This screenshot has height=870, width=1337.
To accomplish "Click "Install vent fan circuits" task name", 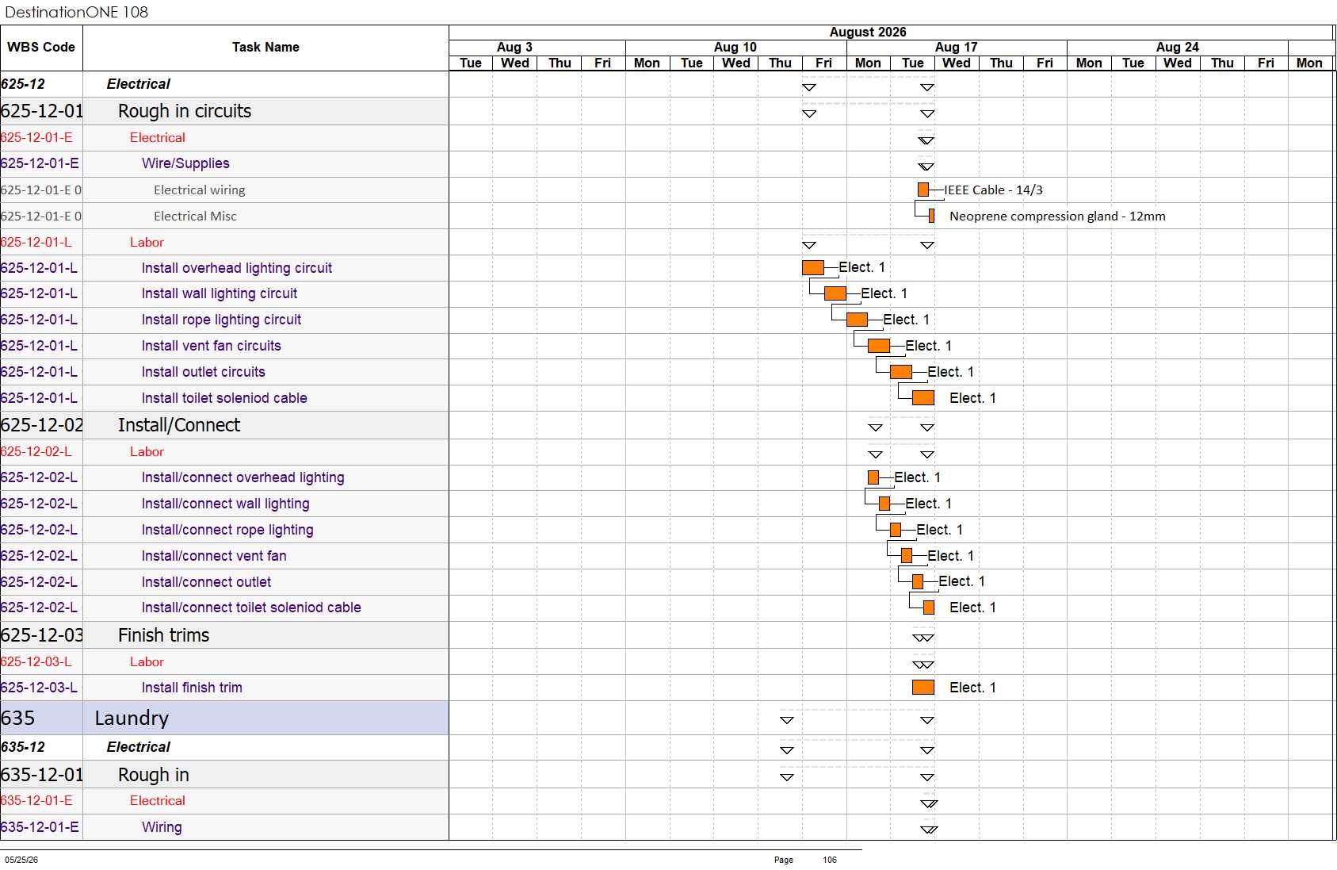I will (x=212, y=346).
